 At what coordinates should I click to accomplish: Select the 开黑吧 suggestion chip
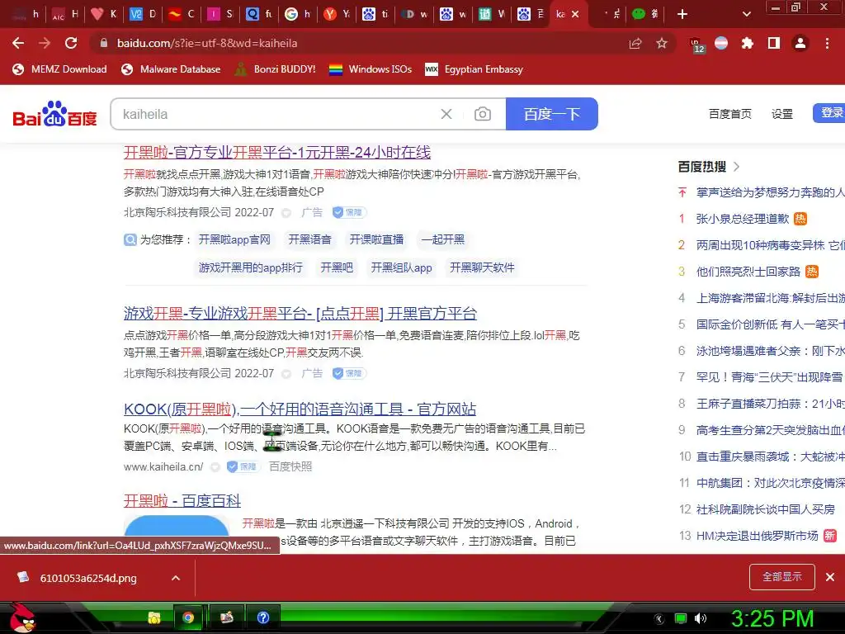[337, 267]
